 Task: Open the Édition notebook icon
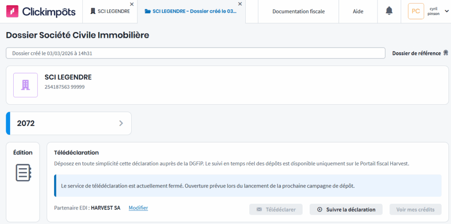(x=23, y=173)
